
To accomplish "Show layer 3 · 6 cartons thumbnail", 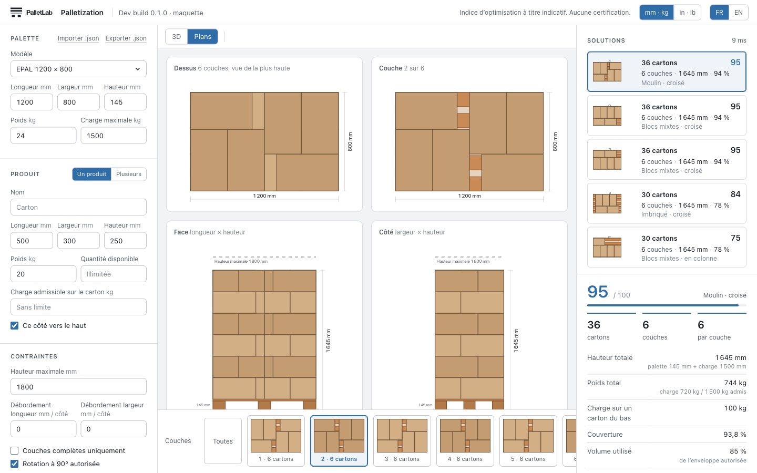I will click(x=402, y=441).
